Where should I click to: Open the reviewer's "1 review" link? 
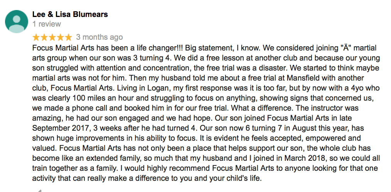click(x=47, y=24)
